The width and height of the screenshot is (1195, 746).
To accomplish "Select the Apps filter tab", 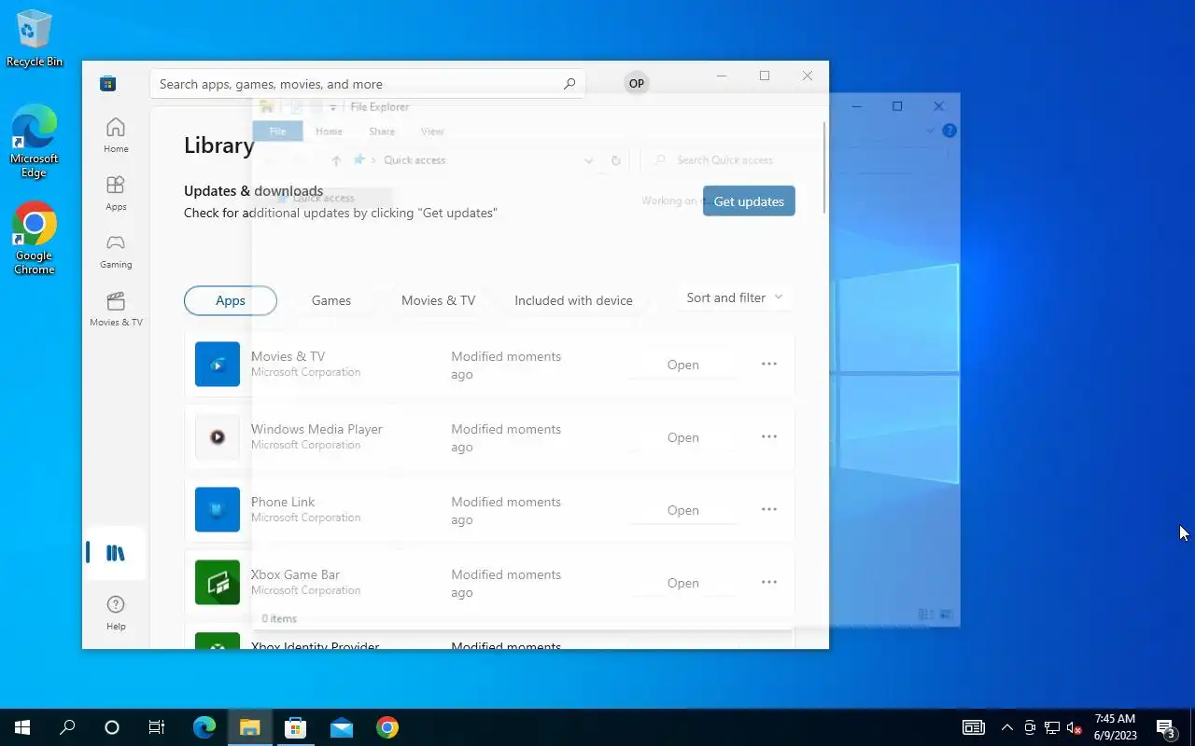I will pos(231,300).
